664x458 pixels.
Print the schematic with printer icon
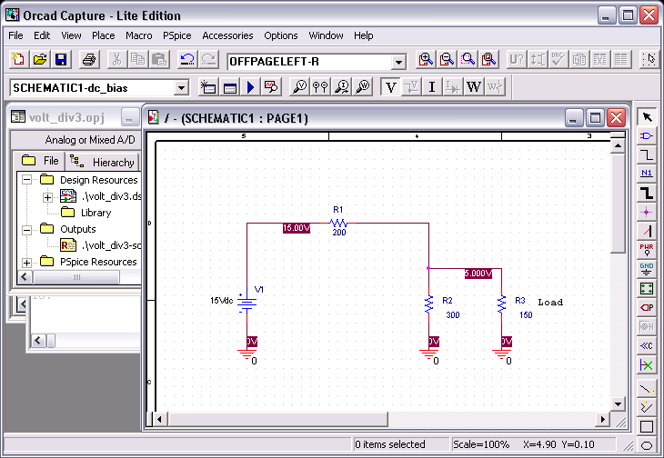(x=89, y=60)
